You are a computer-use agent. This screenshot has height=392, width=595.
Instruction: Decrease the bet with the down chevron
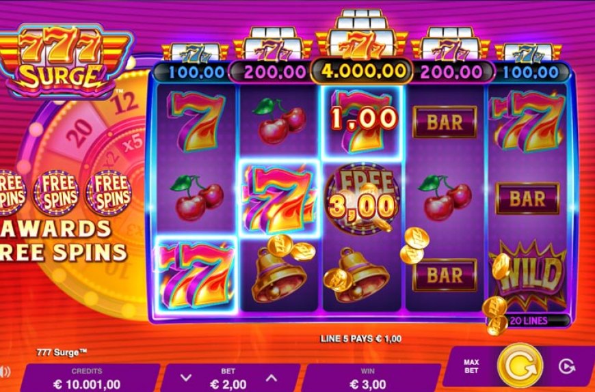(185, 378)
